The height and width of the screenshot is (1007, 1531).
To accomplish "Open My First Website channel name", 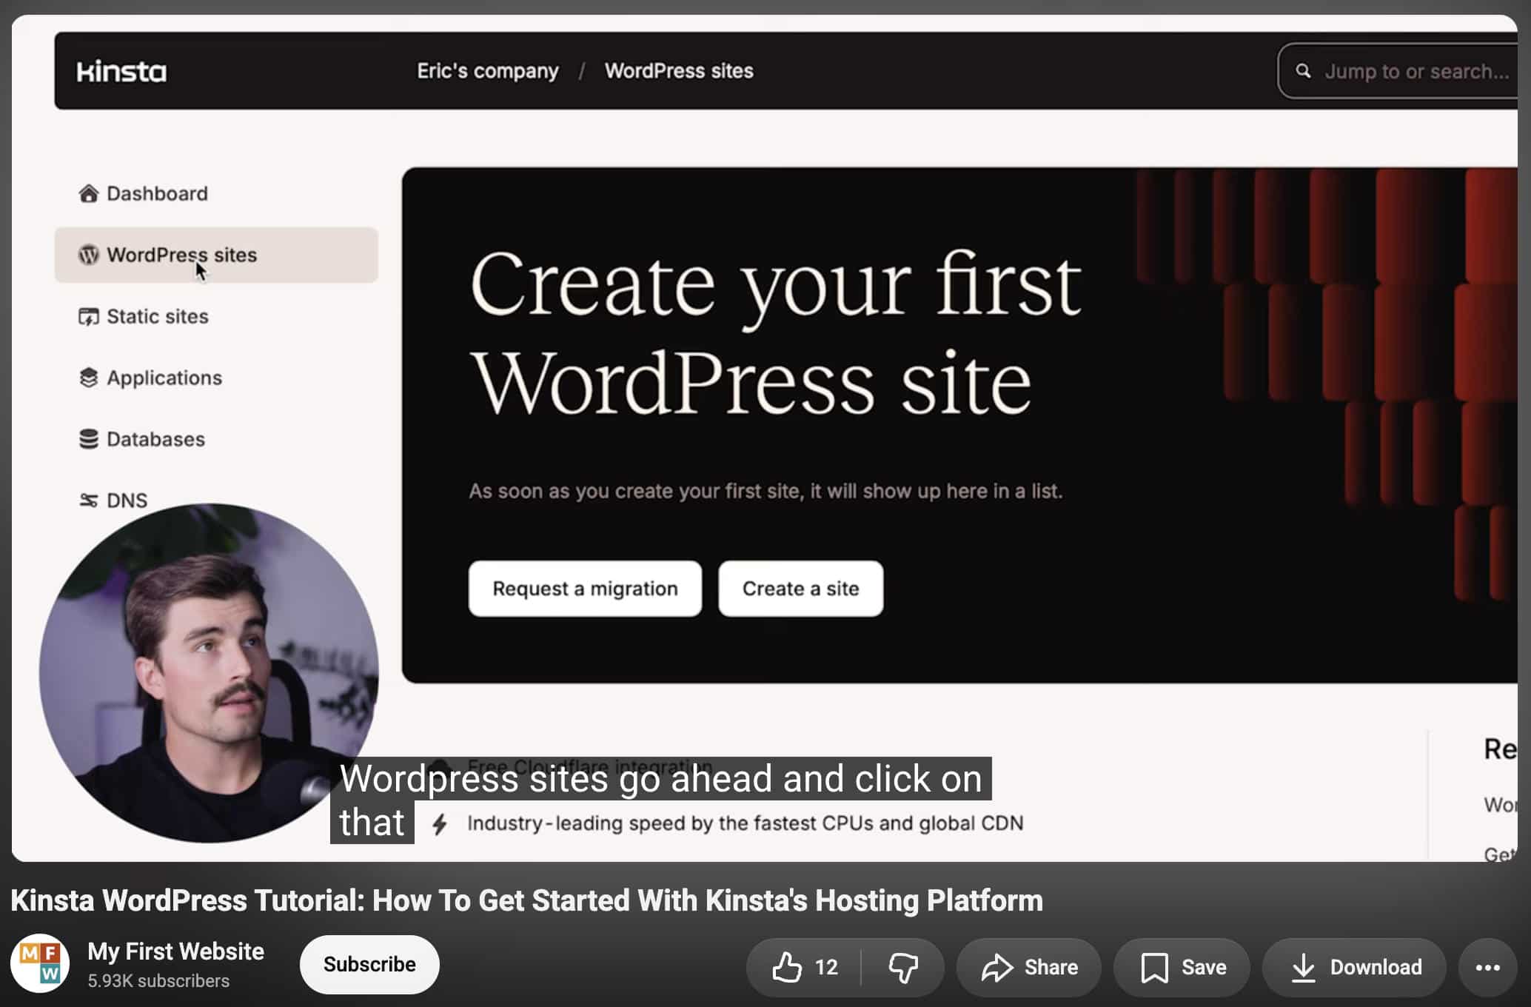I will 175,951.
